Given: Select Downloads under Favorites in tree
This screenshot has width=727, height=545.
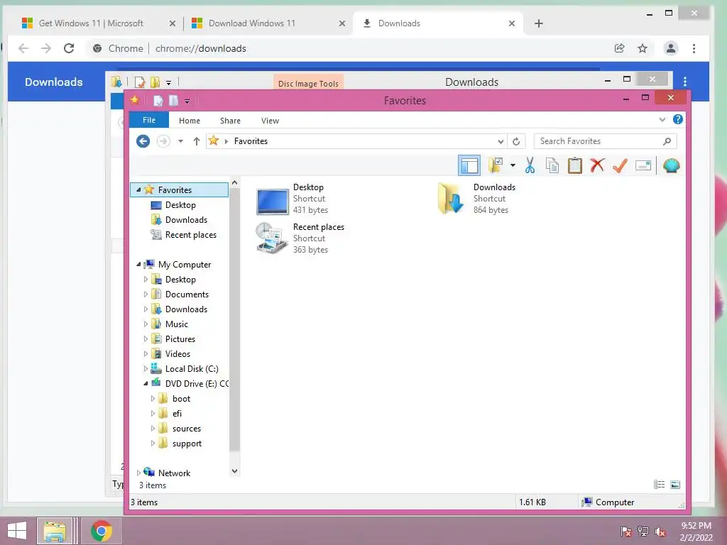Looking at the screenshot, I should 186,220.
